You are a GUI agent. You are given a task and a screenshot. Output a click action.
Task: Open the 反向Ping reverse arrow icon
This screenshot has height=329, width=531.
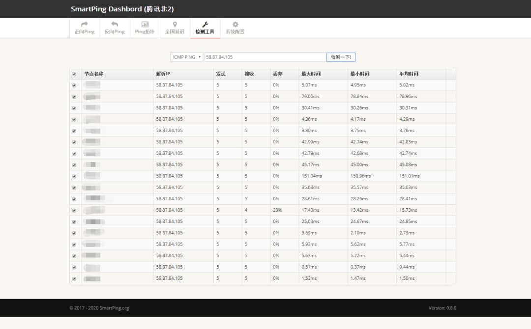(x=115, y=25)
